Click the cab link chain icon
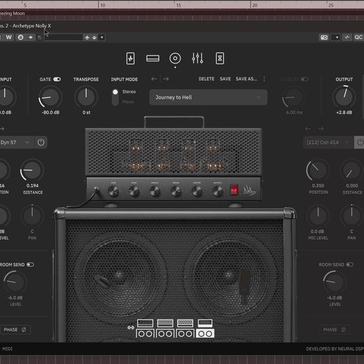Screen dimensions: 364x364 (x=130, y=328)
